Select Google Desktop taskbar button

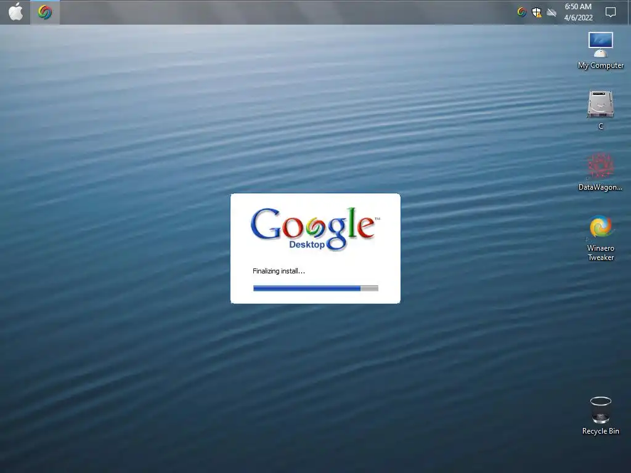pyautogui.click(x=45, y=12)
